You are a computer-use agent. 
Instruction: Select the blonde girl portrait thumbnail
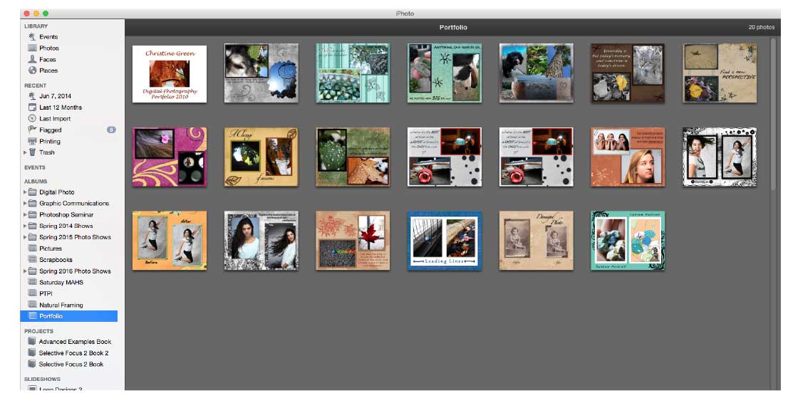tap(628, 157)
